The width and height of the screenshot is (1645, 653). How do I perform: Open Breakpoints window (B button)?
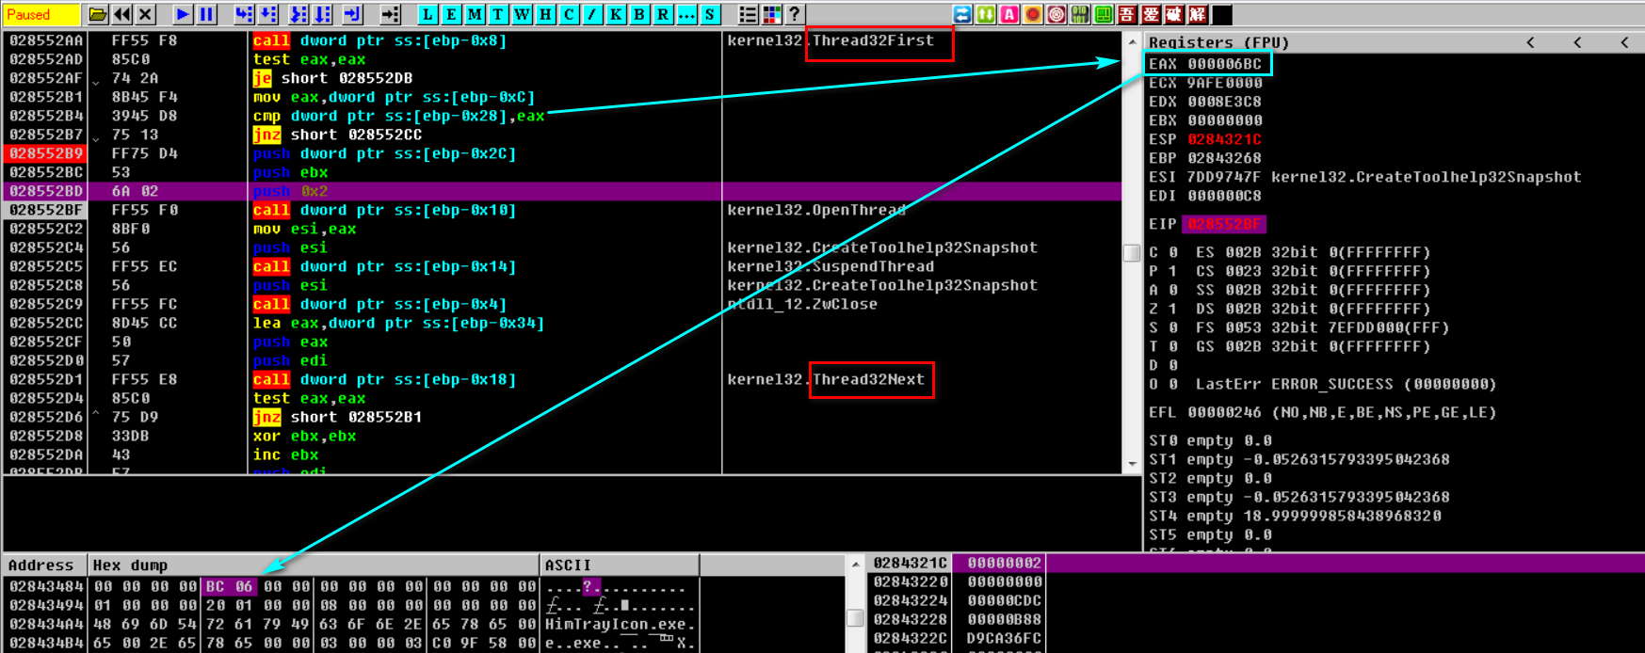[639, 14]
